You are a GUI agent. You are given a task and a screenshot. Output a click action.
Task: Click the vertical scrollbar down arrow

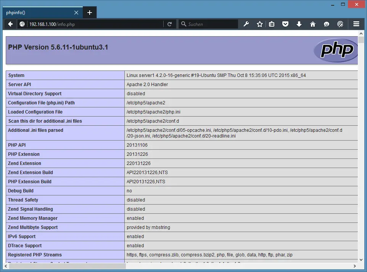(361, 259)
